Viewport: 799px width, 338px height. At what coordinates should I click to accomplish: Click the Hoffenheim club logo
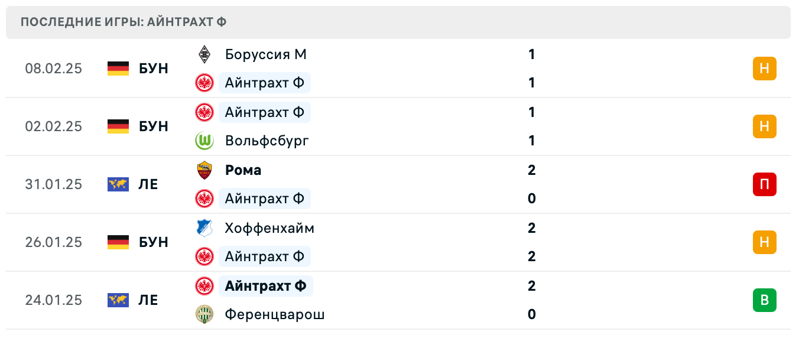point(204,228)
